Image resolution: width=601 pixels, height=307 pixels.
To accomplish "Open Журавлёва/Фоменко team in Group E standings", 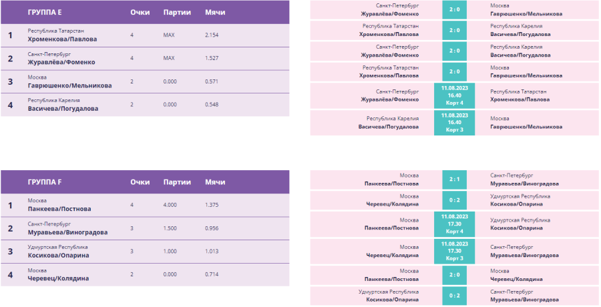I will tap(61, 62).
